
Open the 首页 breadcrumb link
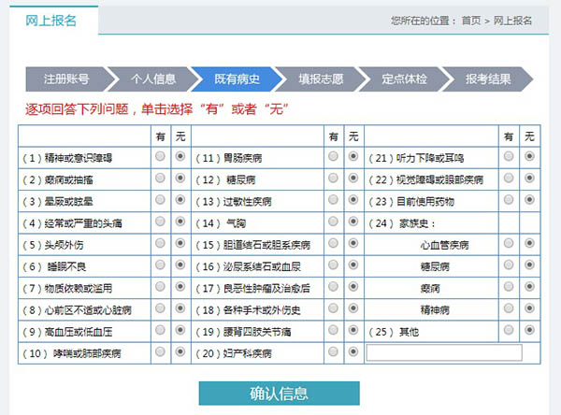(471, 20)
